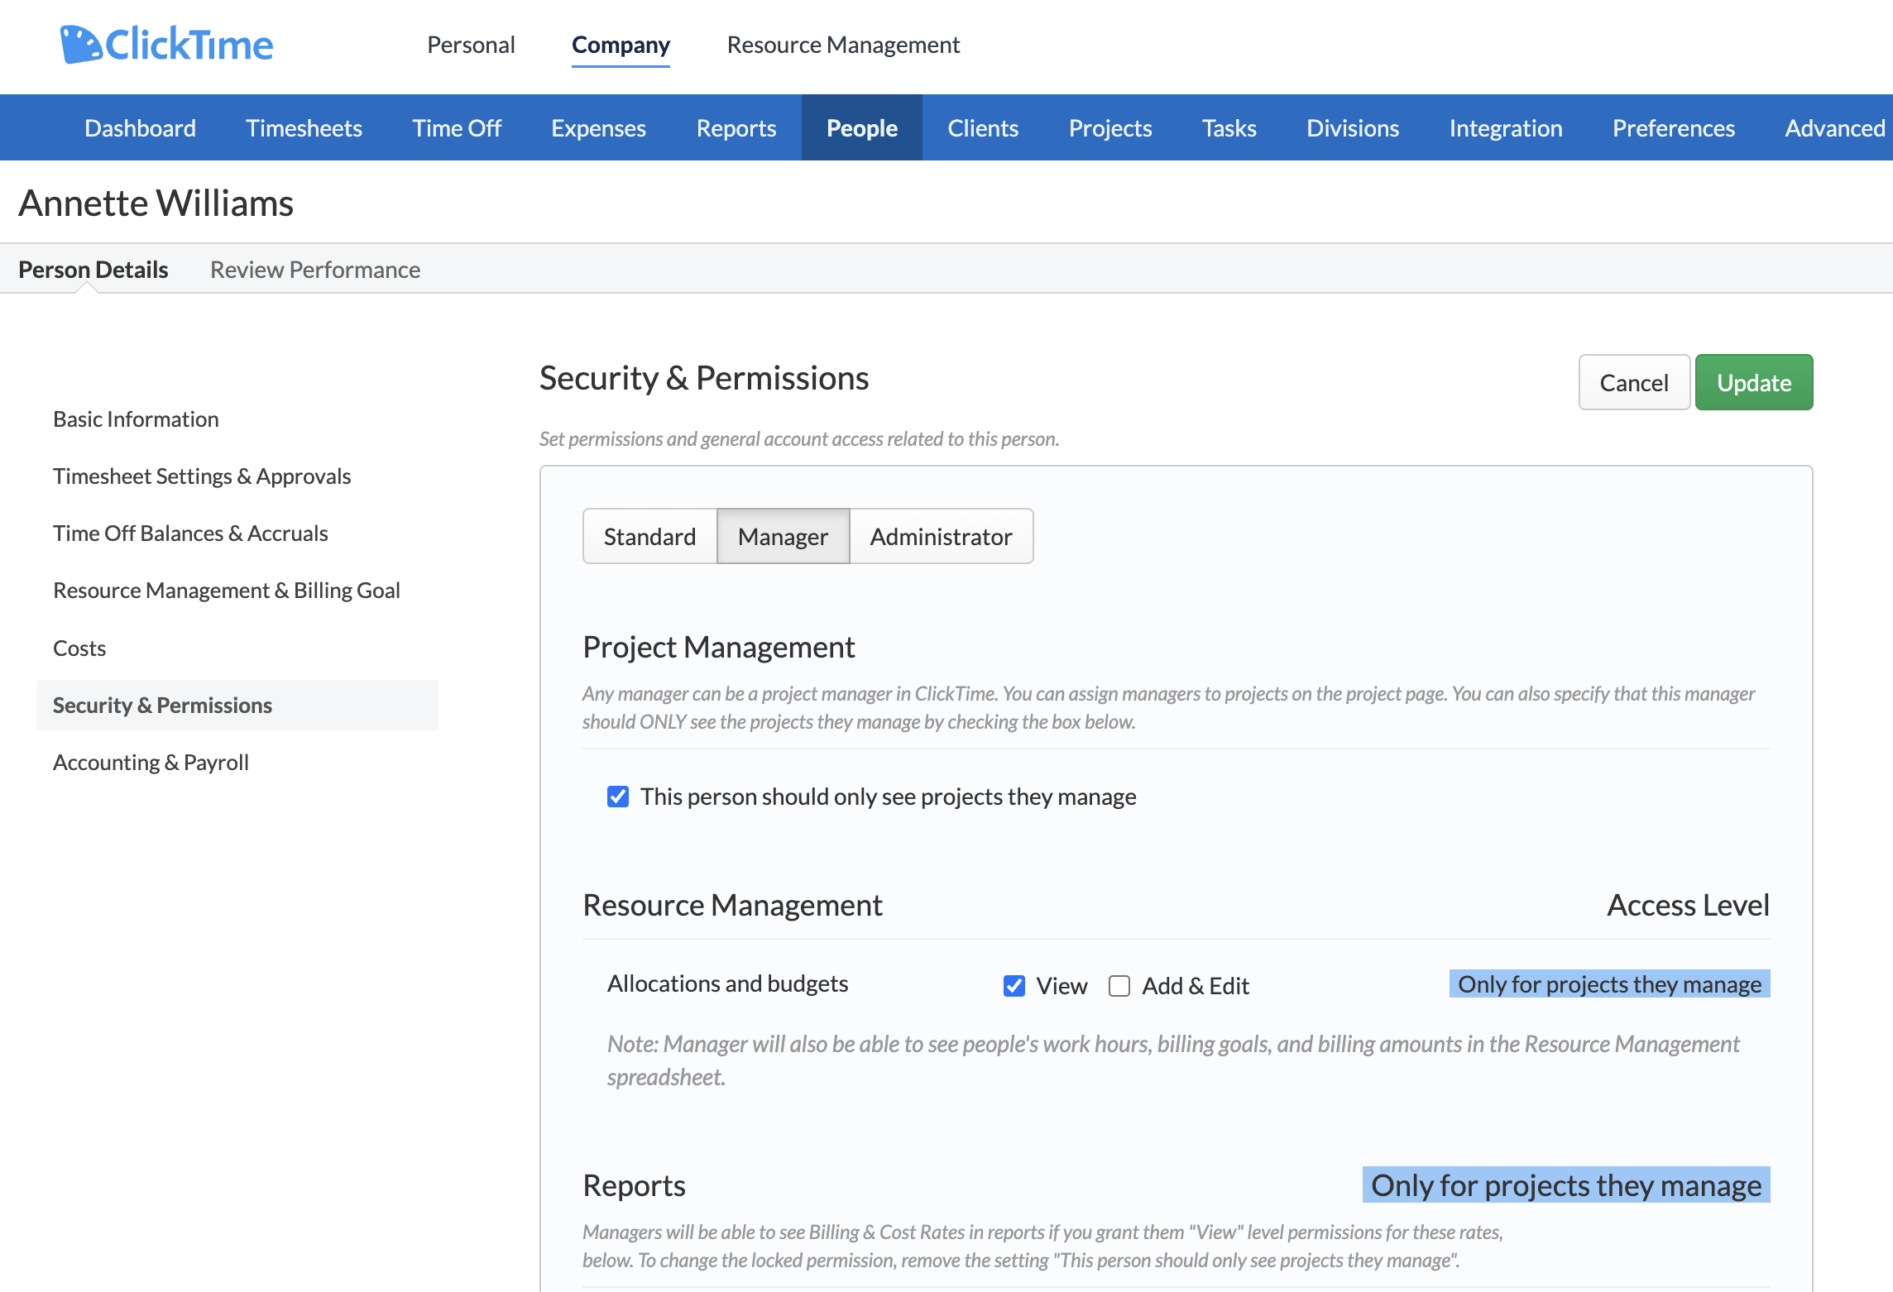Switch to the Personal menu
Image resolution: width=1893 pixels, height=1292 pixels.
[470, 45]
